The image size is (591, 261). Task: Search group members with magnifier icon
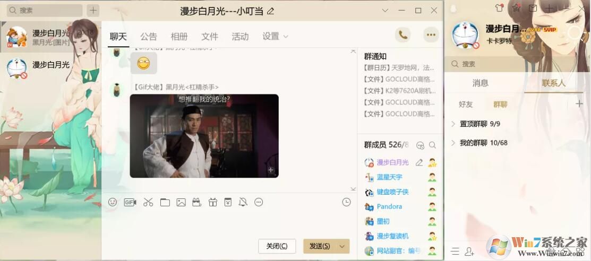(x=432, y=145)
